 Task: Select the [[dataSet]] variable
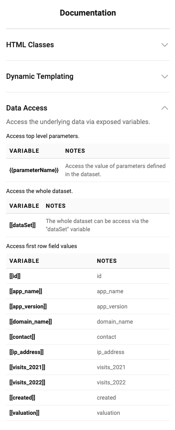(22, 225)
